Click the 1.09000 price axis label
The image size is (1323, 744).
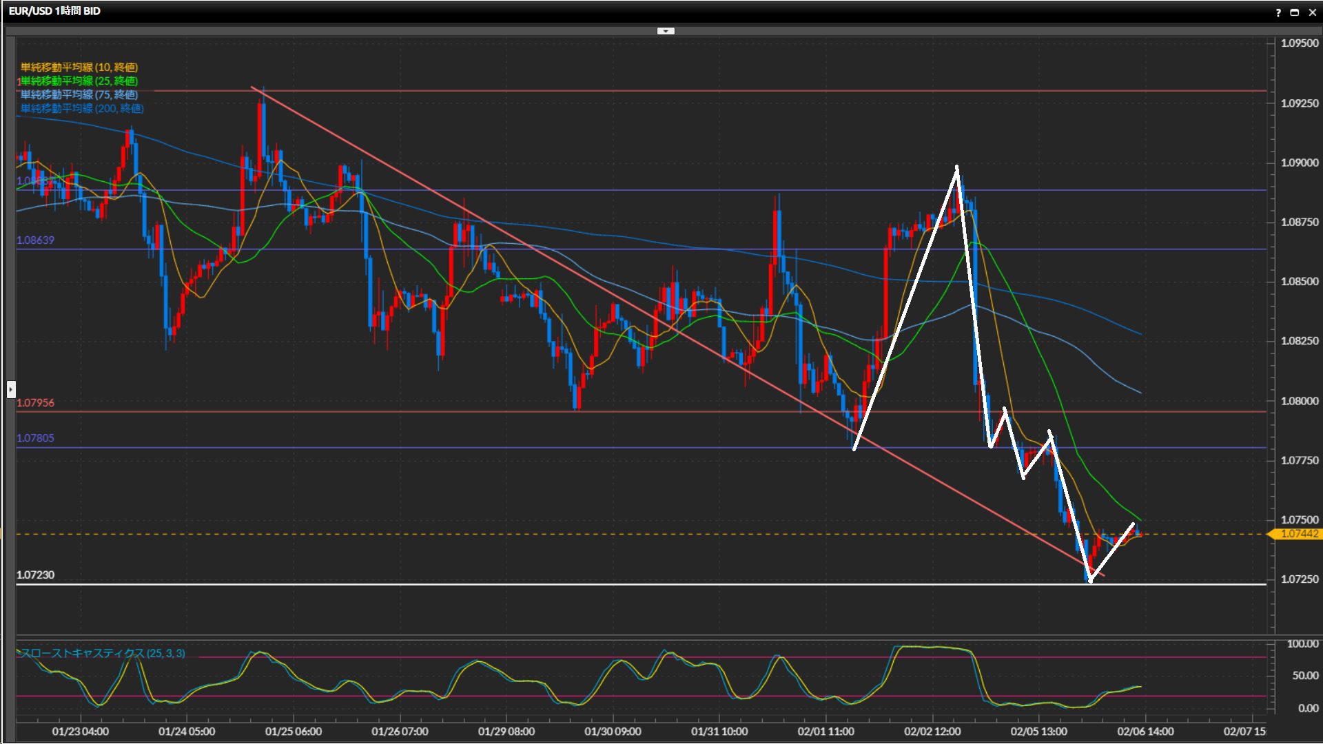pyautogui.click(x=1299, y=163)
